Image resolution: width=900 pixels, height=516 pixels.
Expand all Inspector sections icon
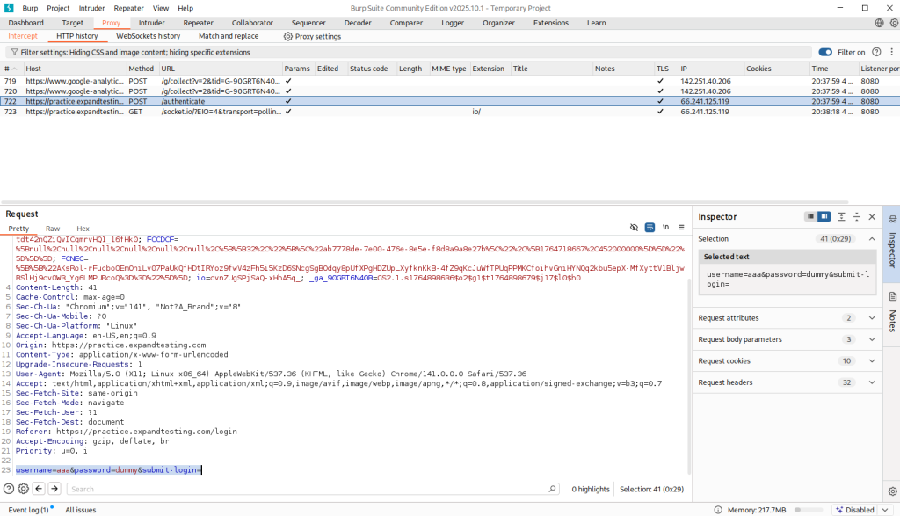[x=841, y=217]
